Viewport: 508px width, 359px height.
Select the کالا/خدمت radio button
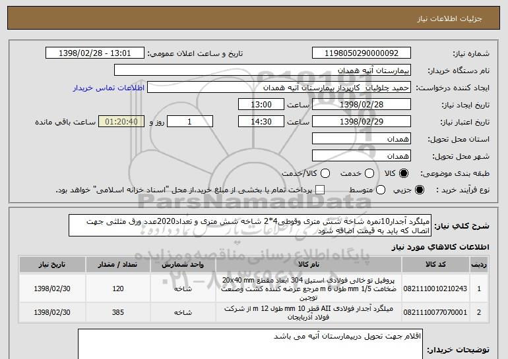pos(325,173)
